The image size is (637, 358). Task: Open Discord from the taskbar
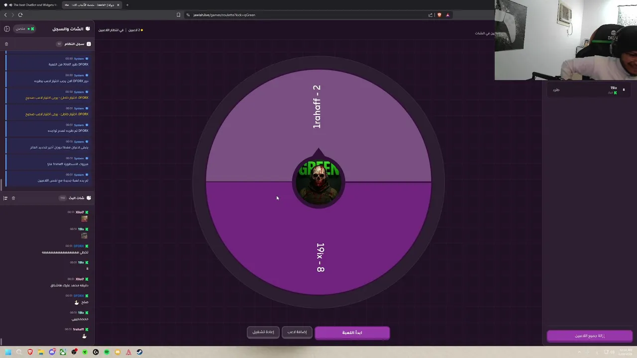coord(52,352)
